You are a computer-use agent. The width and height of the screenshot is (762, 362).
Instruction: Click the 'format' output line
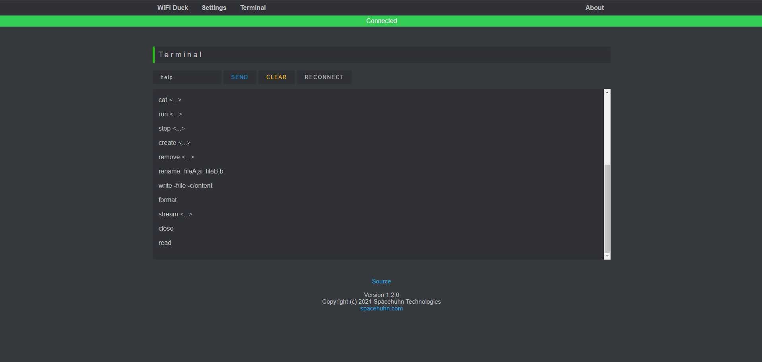[x=167, y=200]
